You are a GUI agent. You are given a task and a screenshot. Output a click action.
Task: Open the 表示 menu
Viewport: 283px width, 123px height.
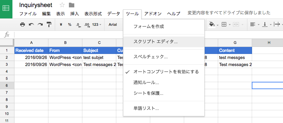[60, 14]
